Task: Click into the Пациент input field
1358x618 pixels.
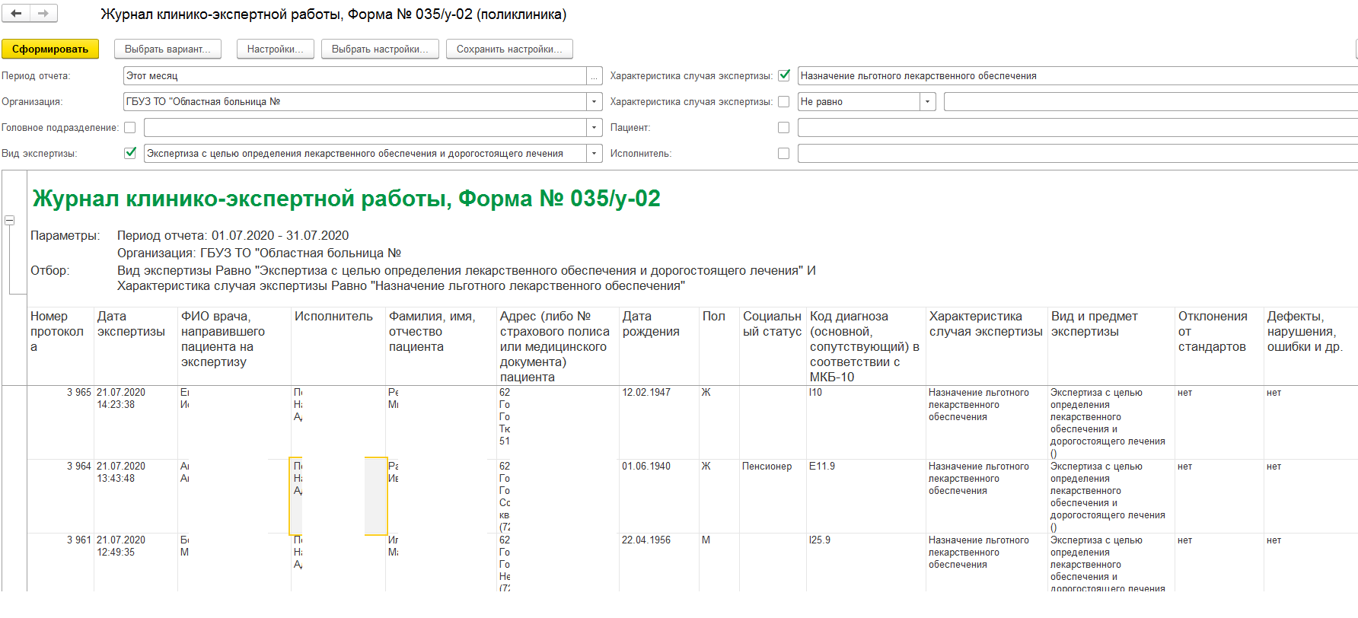Action: [x=1066, y=128]
